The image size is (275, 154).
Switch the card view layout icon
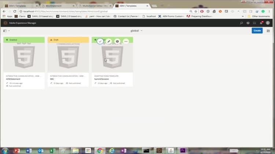click(x=268, y=31)
